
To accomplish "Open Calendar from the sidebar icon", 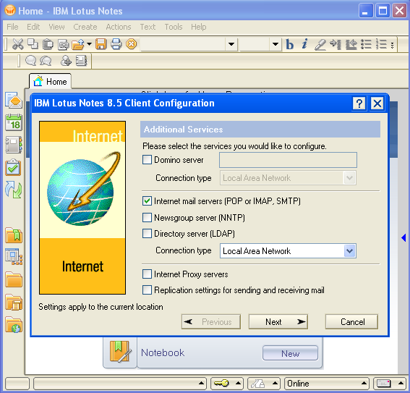I will (x=14, y=122).
